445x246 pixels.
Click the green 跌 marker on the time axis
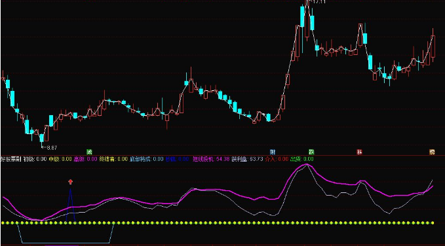[311, 152]
